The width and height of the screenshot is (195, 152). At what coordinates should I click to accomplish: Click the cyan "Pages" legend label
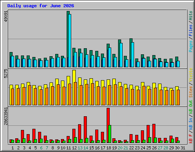(x=191, y=46)
